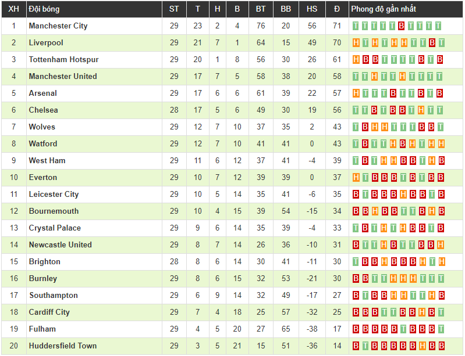Viewport: 465px width, 356px height.
Task: Click the red B badge in Manchester City's form
Action: click(402, 26)
